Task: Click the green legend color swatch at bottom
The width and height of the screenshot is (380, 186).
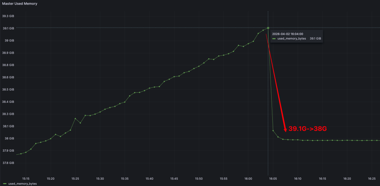Action: click(5, 184)
